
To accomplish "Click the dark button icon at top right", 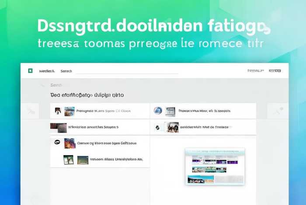I will coord(275,70).
